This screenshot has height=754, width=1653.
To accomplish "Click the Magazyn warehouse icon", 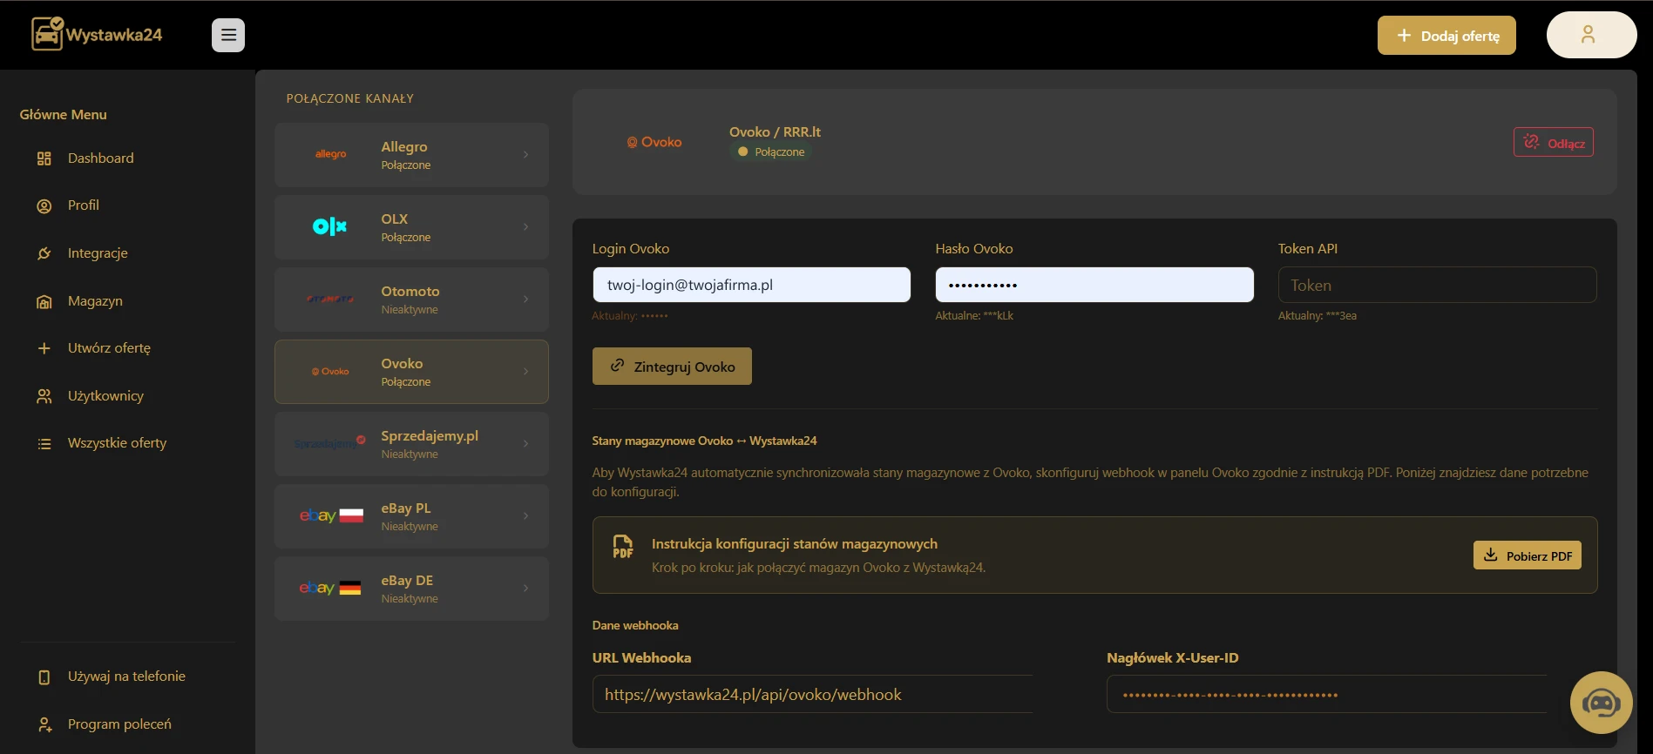I will point(44,301).
